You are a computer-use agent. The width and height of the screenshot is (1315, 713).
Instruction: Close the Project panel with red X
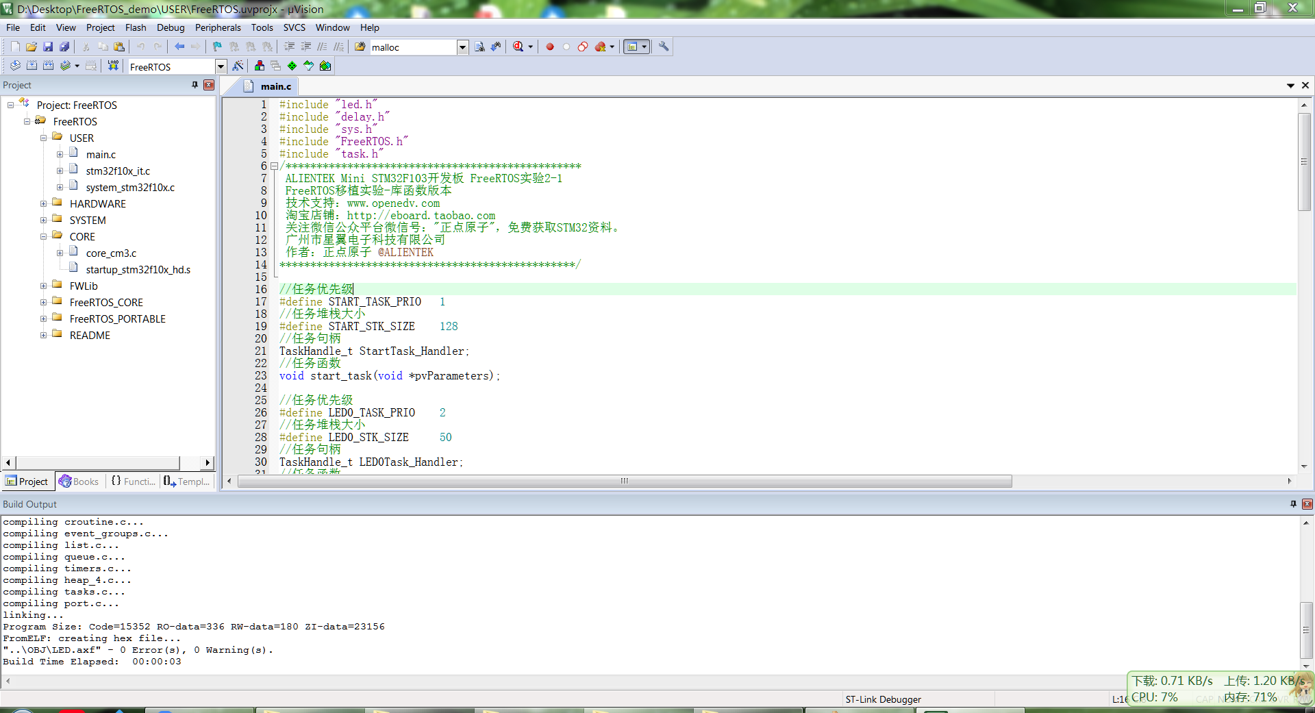[x=209, y=85]
